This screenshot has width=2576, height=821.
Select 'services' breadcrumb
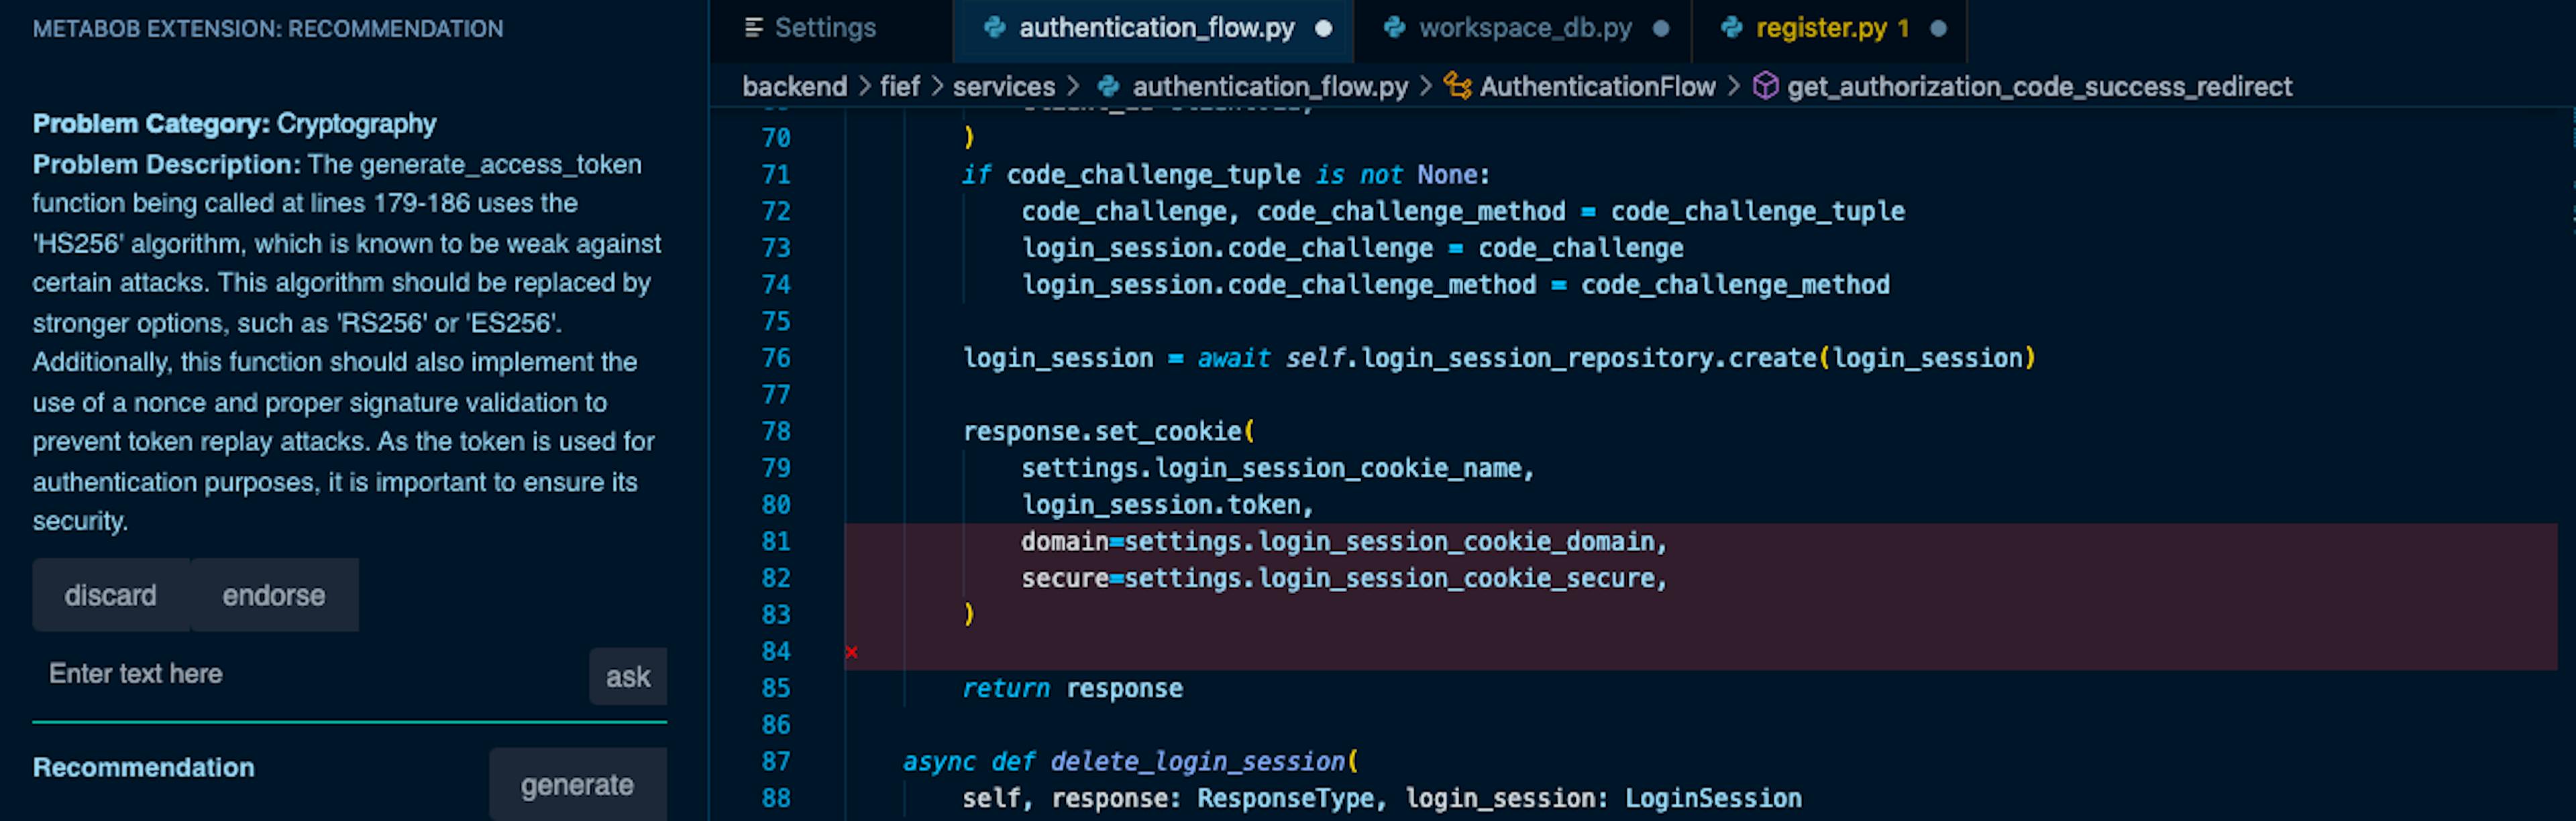coord(1004,87)
